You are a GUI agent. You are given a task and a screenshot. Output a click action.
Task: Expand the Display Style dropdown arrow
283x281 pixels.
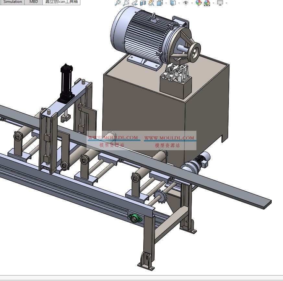coord(179,3)
